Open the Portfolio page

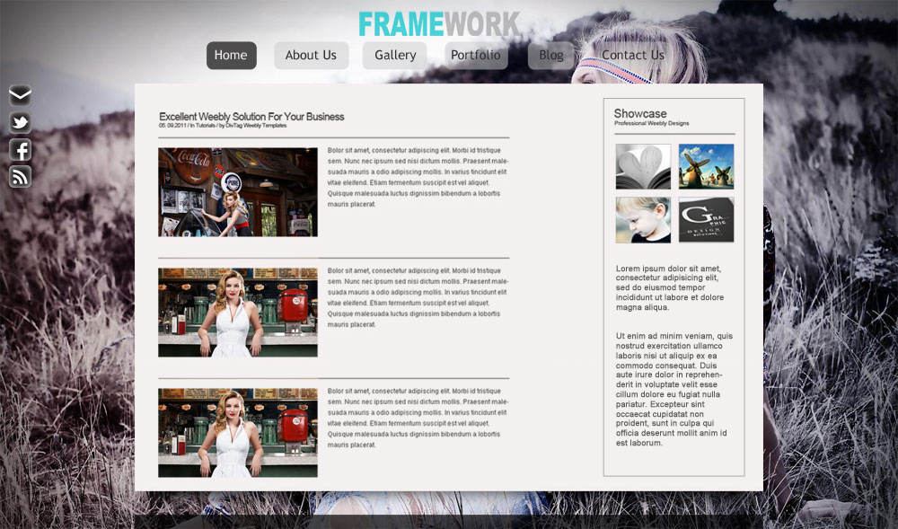pos(476,55)
